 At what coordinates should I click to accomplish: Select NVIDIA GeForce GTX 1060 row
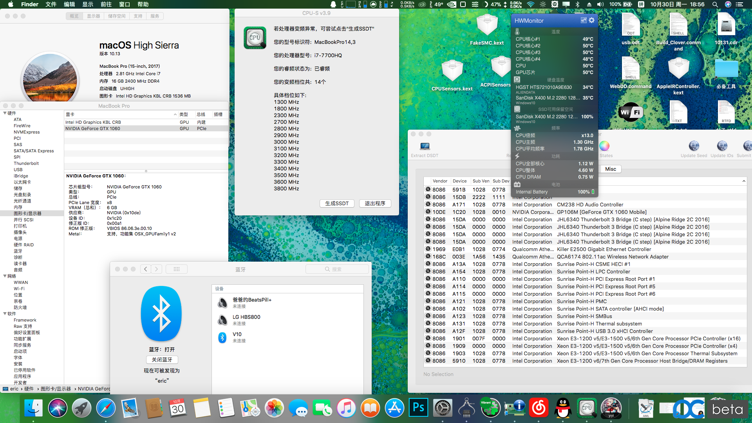pyautogui.click(x=146, y=128)
